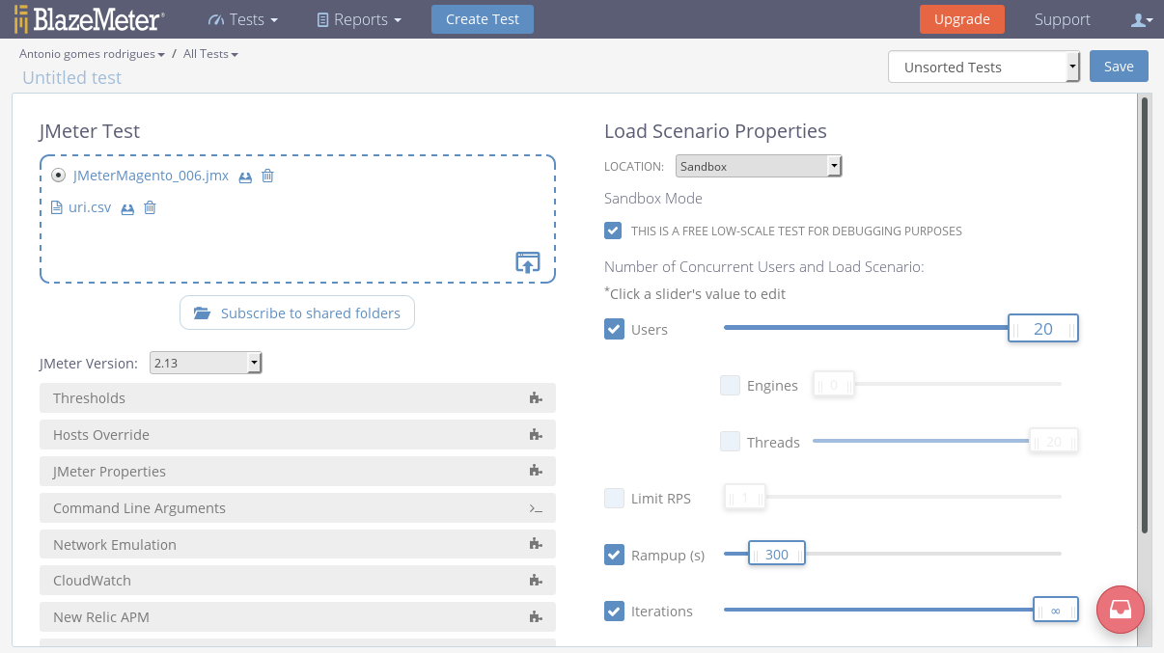This screenshot has width=1164, height=653.
Task: Click the Rampup slider handle showing 300
Action: (x=776, y=555)
